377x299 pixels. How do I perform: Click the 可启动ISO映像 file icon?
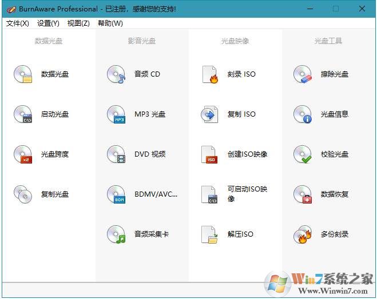(209, 194)
